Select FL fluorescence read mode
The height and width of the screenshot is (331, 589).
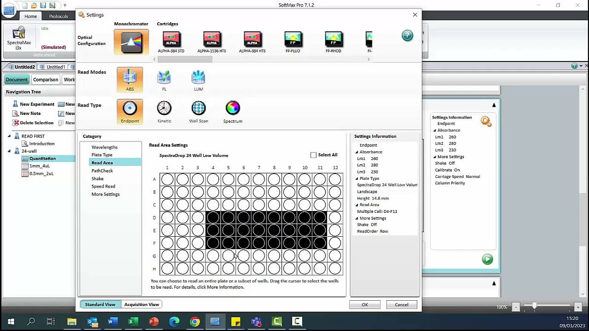164,80
